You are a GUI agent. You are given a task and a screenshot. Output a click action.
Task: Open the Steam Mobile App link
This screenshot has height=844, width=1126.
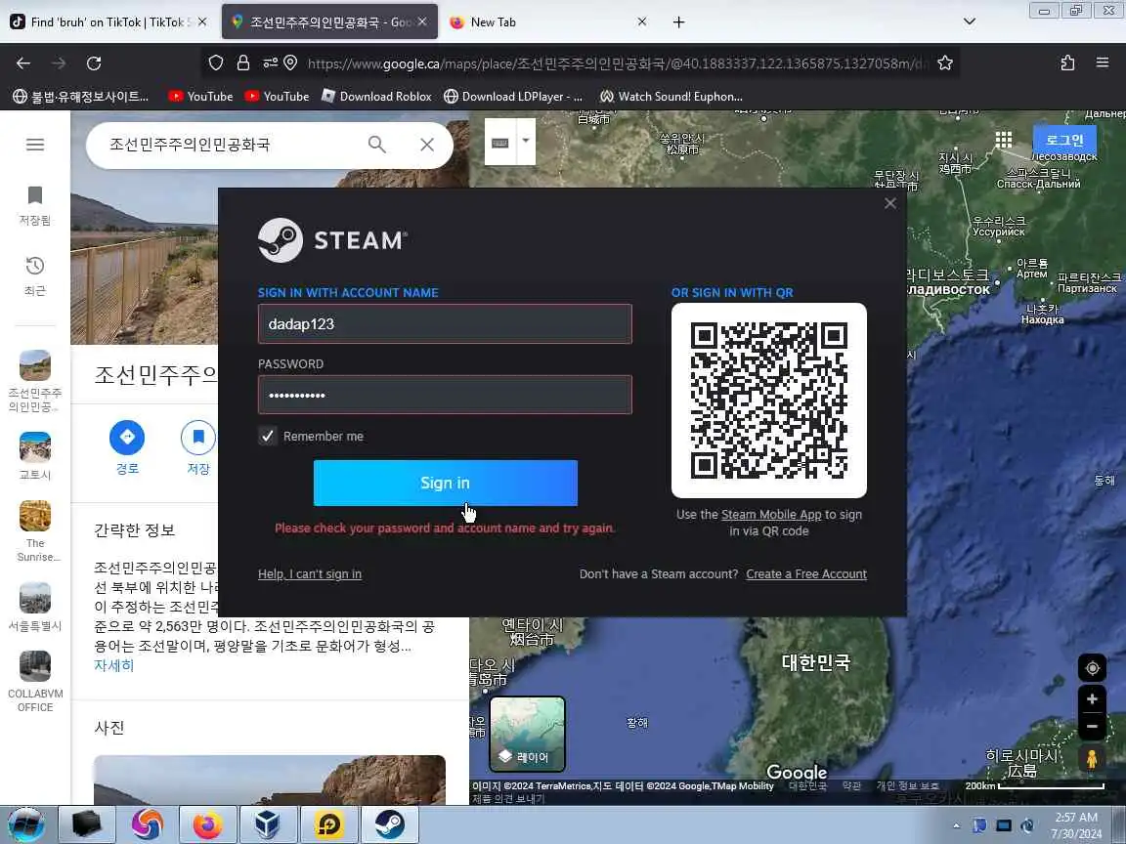pos(770,515)
